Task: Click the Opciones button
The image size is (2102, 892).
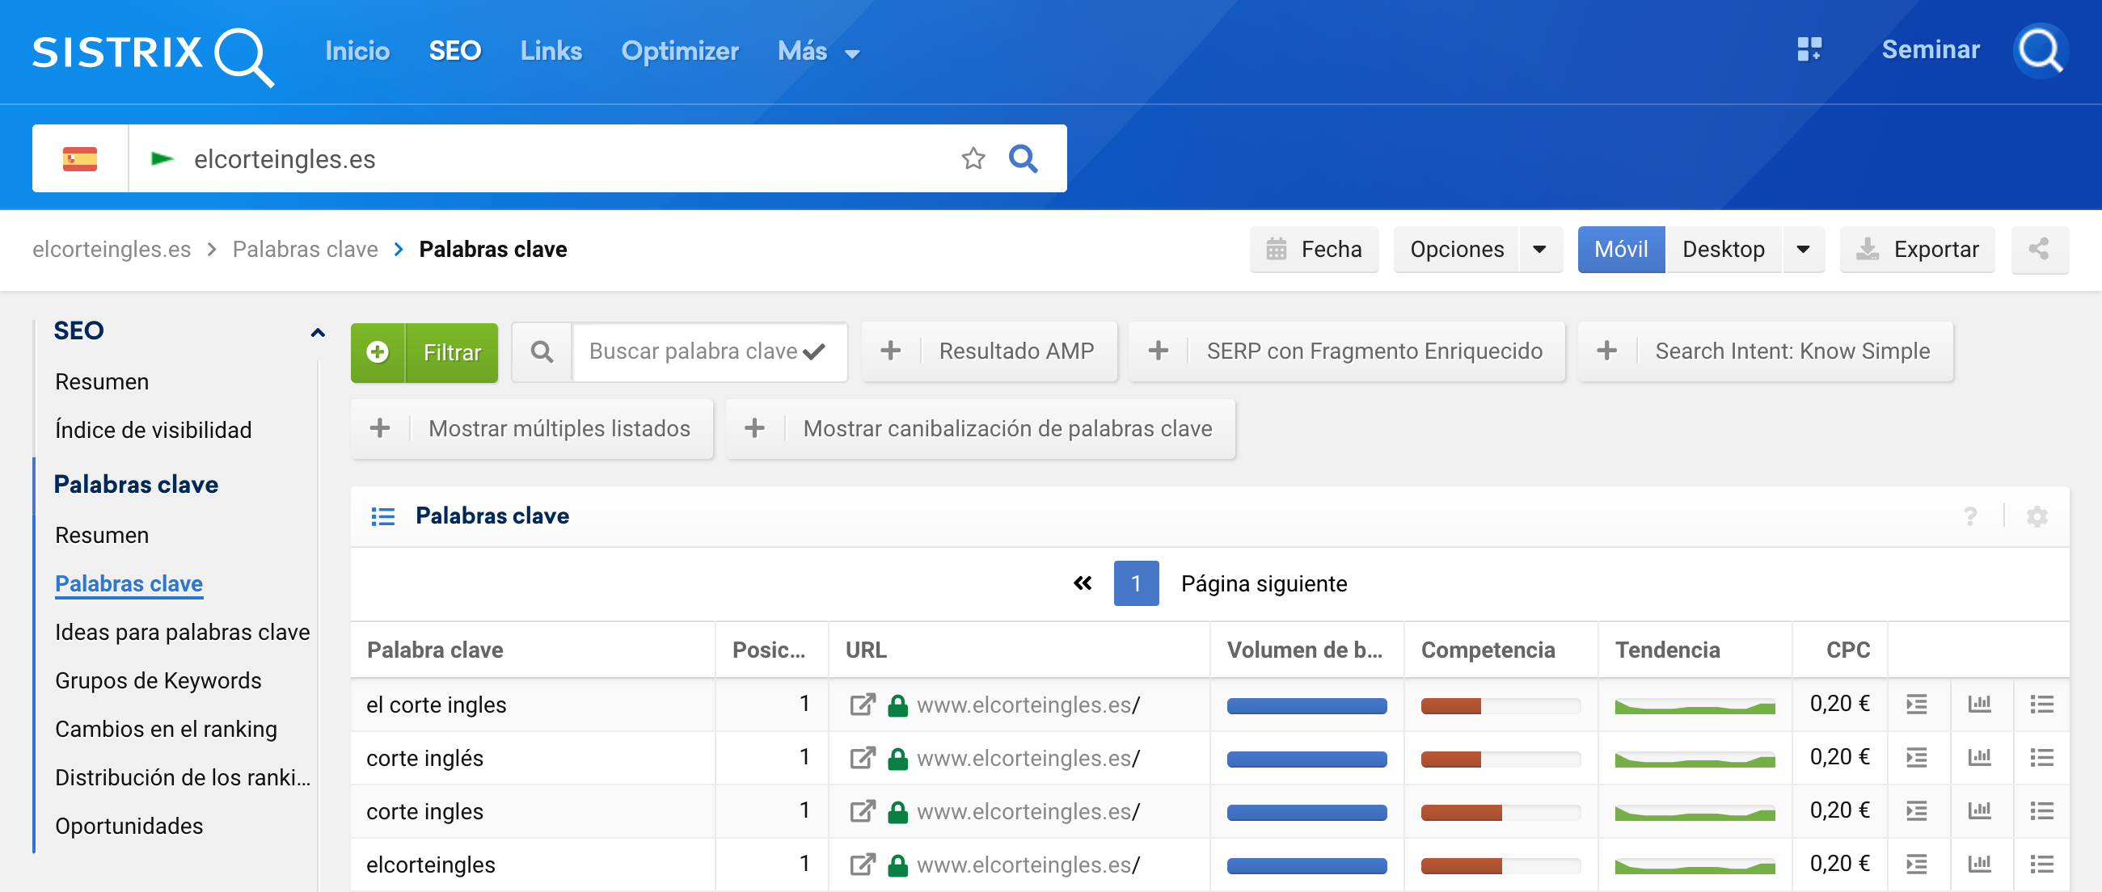Action: [x=1457, y=250]
